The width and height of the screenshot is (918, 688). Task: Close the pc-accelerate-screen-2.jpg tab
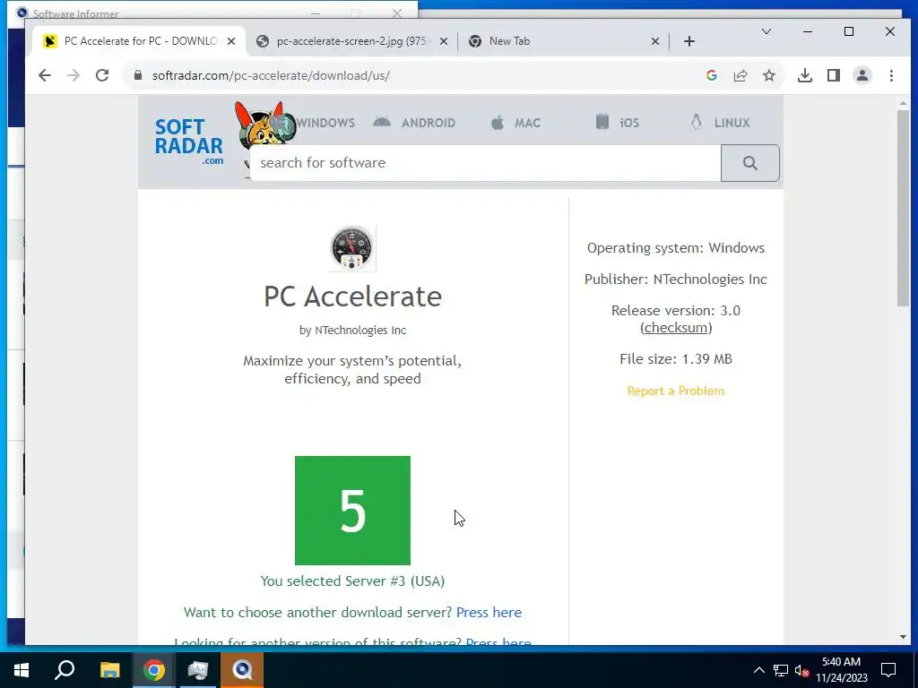[x=444, y=41]
